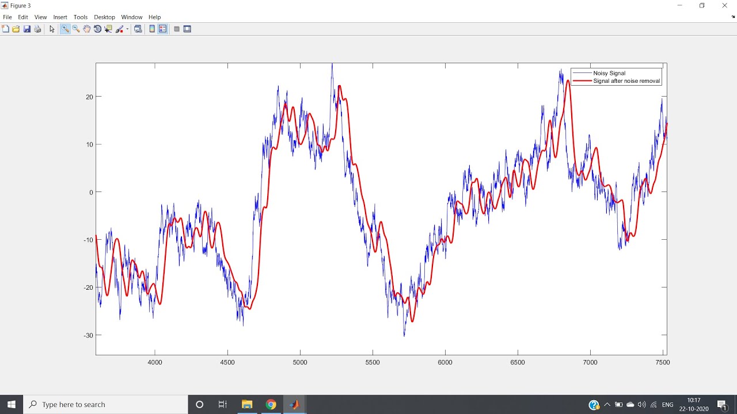Save the figure with the floppy disk icon
The height and width of the screenshot is (414, 737).
[x=26, y=29]
